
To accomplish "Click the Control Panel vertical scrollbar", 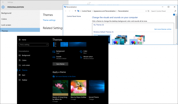I will click(176, 22).
